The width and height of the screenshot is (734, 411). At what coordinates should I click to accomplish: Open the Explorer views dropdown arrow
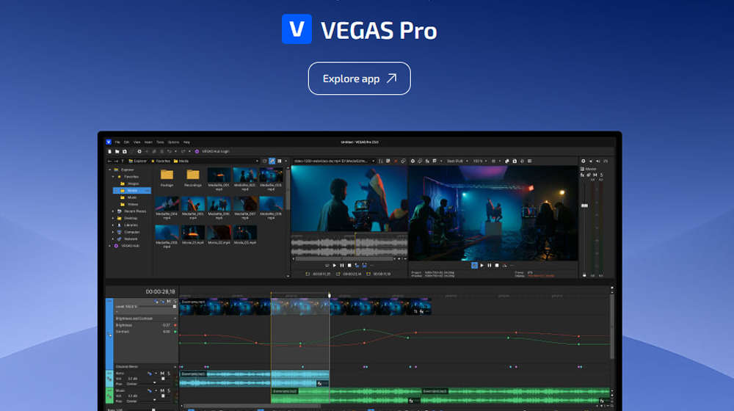pyautogui.click(x=286, y=161)
